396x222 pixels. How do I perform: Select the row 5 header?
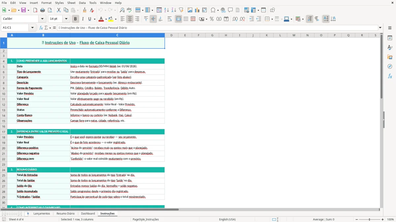coord(4,66)
